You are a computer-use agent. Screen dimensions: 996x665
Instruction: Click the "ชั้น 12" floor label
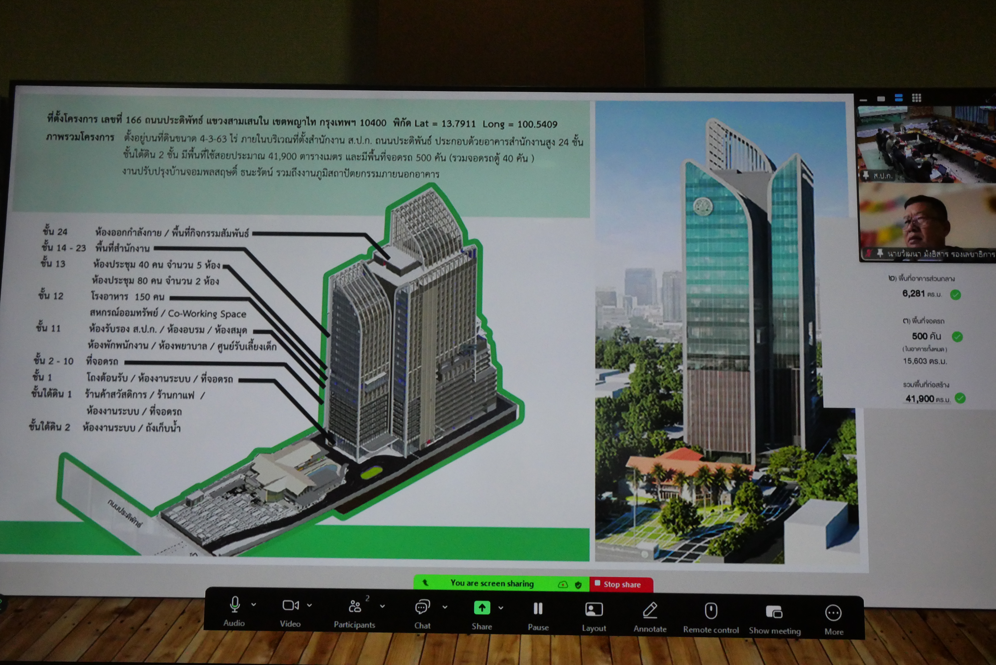(x=51, y=295)
